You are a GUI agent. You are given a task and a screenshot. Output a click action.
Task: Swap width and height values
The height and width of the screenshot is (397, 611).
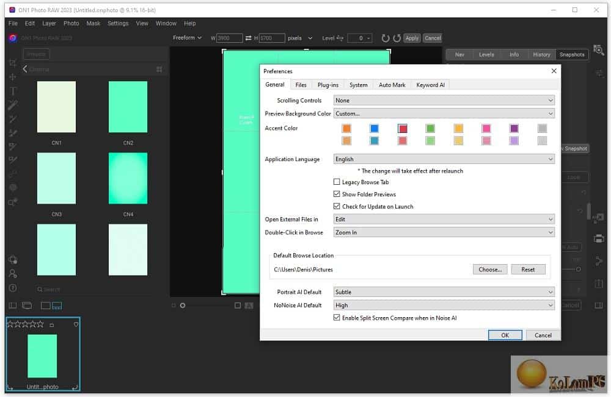click(248, 38)
